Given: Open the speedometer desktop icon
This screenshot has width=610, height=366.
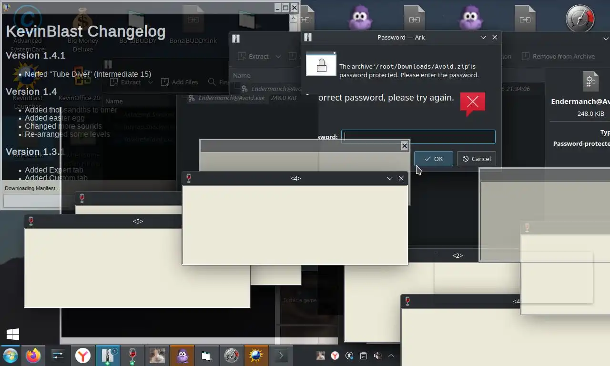Looking at the screenshot, I should coord(580,19).
